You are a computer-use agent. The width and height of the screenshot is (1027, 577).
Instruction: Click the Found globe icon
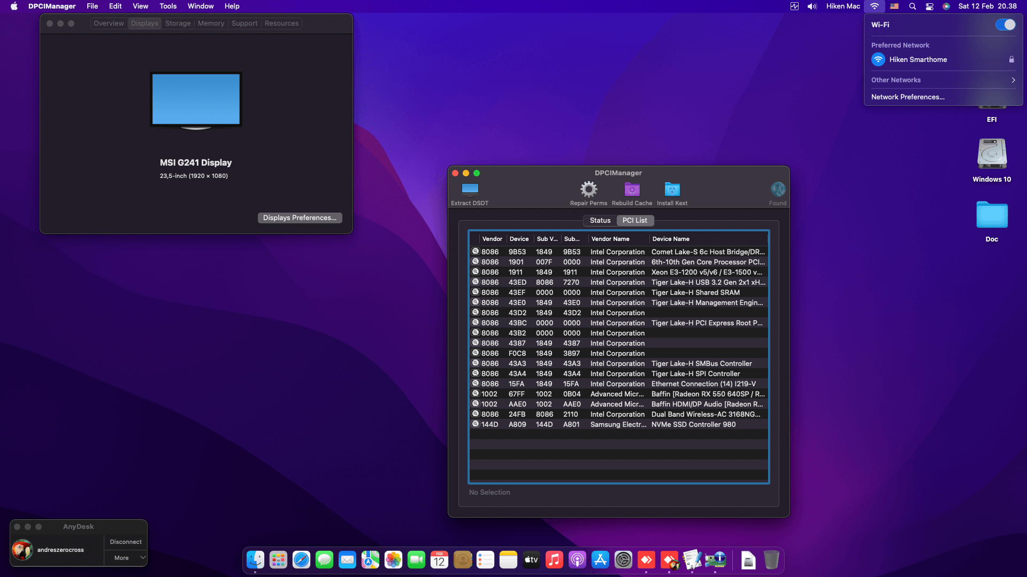[778, 190]
